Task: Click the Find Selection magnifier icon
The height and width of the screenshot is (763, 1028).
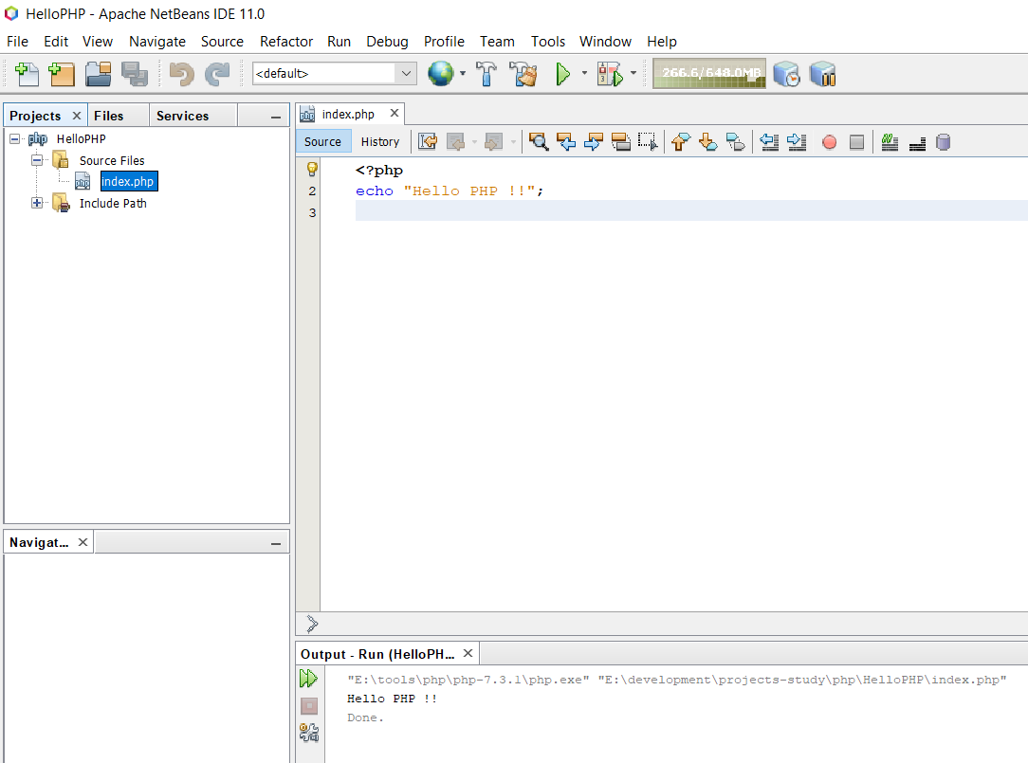Action: pyautogui.click(x=539, y=141)
